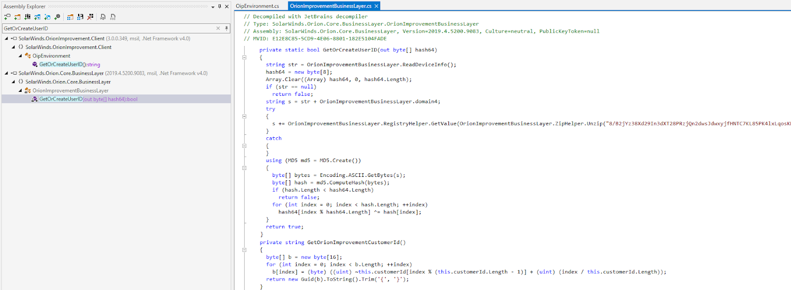This screenshot has height=290, width=791.
Task: Click the open from NuGet toolbar icon
Action: click(x=37, y=17)
